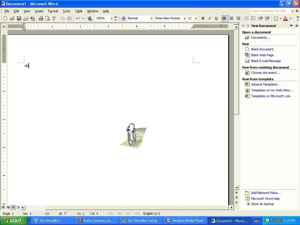
Task: Apply bulleted list formatting
Action: [253, 18]
